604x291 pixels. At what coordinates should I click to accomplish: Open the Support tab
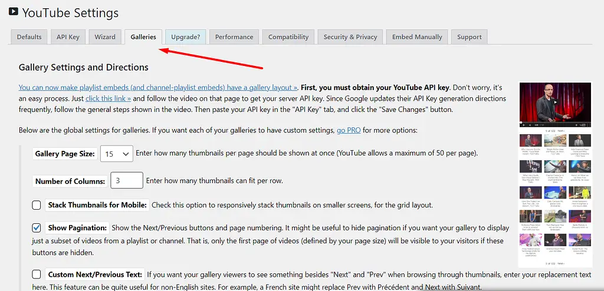469,37
